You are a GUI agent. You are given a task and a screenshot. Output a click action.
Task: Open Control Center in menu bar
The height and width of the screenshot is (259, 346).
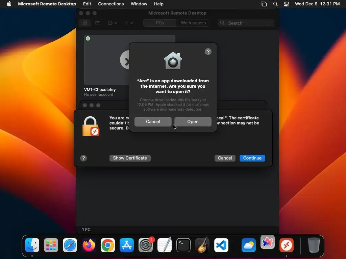tap(287, 4)
